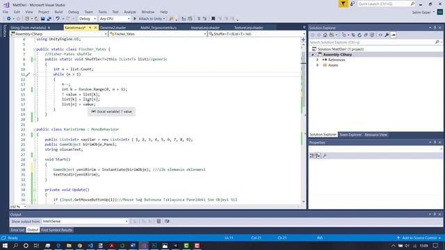Toggle Preview Selected Items in Solution Explorer
Viewport: 445px width, 250px height.
[x=393, y=35]
